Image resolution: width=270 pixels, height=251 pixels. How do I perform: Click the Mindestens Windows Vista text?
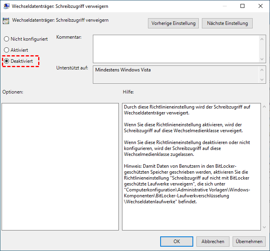pyautogui.click(x=123, y=70)
